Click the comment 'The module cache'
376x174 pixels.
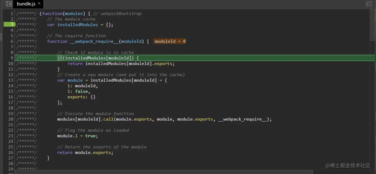(x=71, y=19)
